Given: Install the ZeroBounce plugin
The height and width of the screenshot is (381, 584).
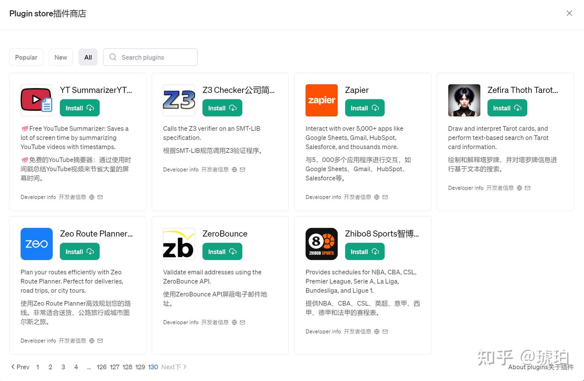Looking at the screenshot, I should coord(222,252).
